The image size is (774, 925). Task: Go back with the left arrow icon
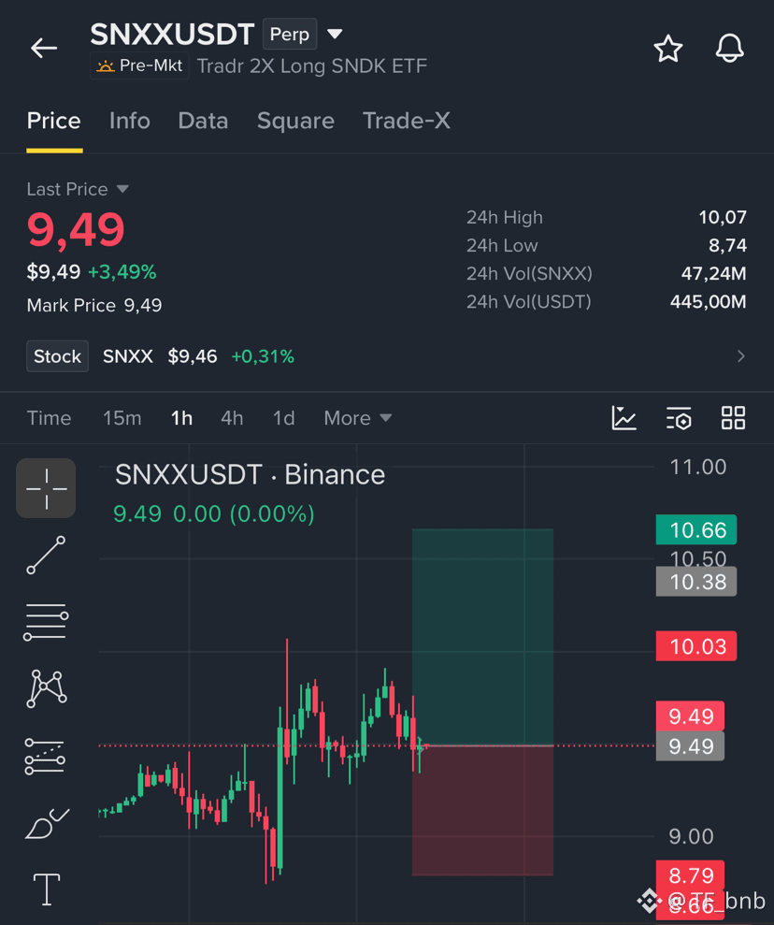tap(44, 48)
